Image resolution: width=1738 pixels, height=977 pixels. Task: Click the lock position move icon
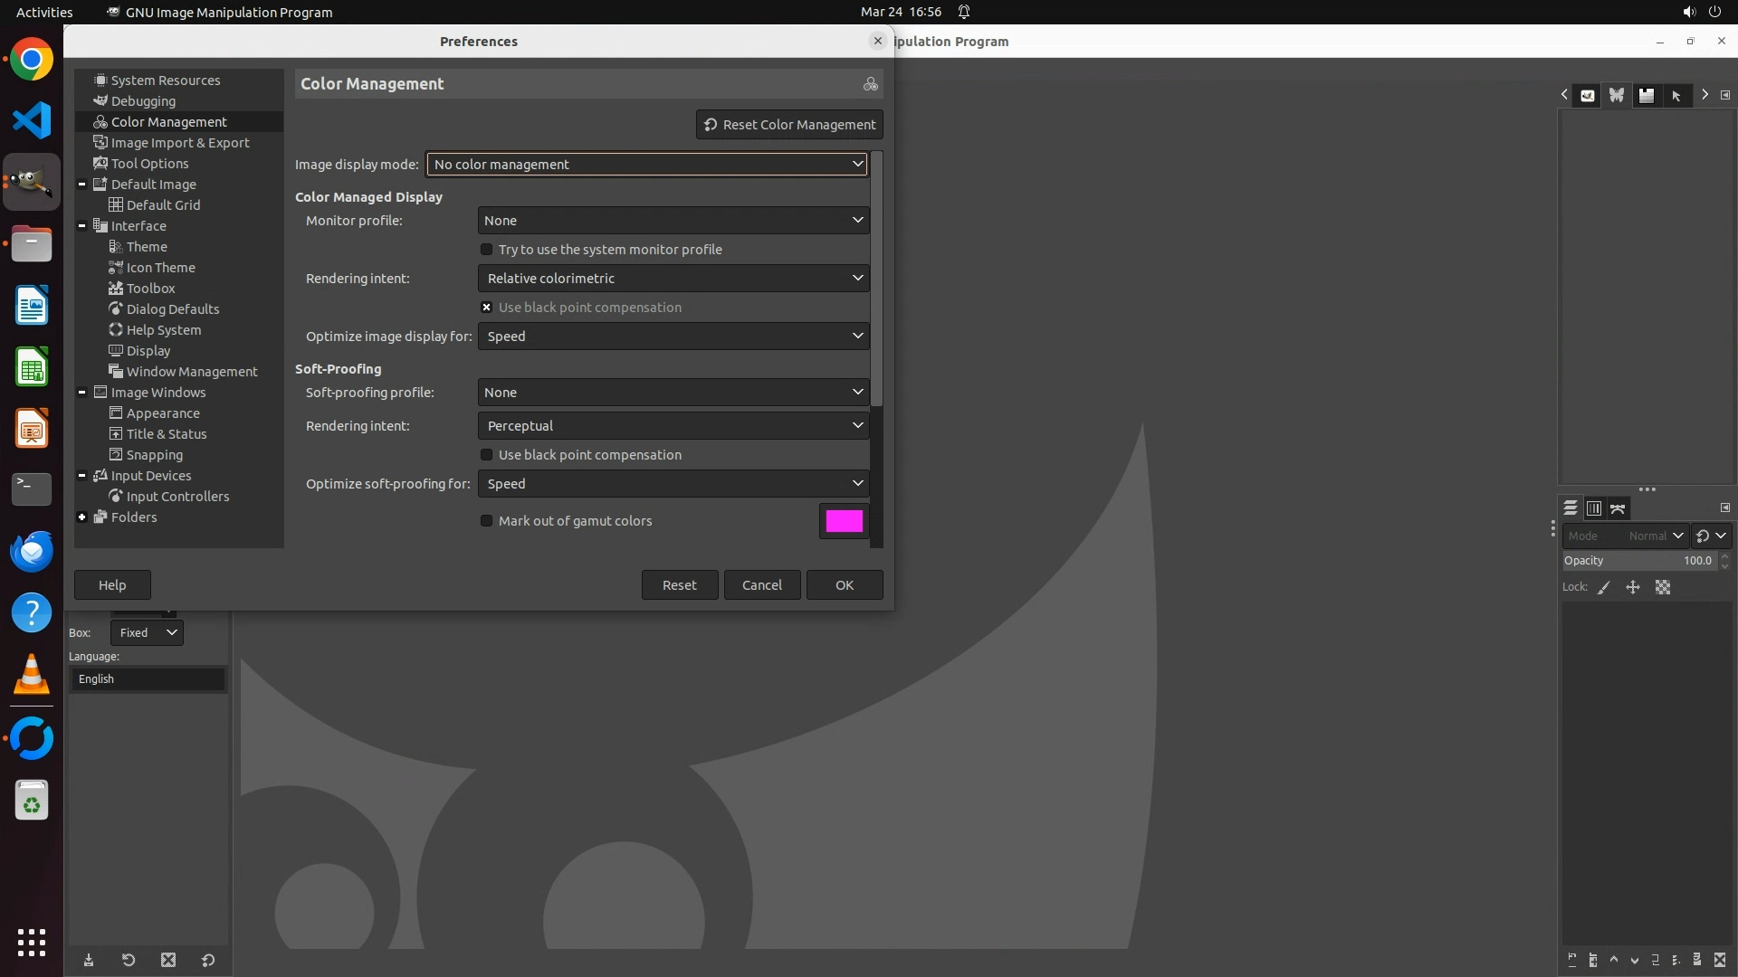tap(1633, 587)
